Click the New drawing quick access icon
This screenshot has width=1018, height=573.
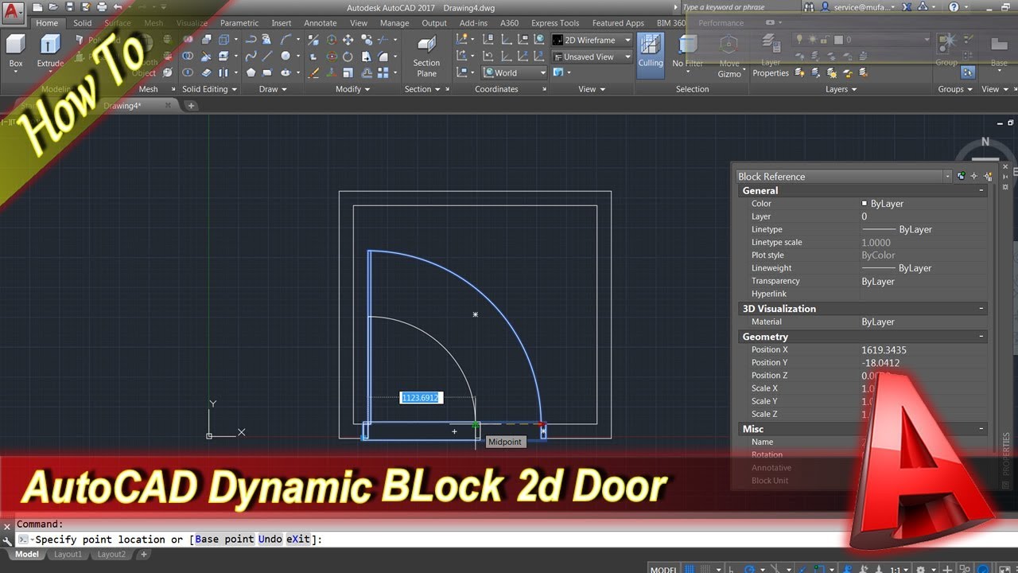click(x=37, y=7)
